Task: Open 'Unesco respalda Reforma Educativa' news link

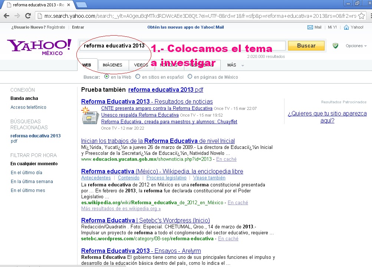Action: point(140,115)
